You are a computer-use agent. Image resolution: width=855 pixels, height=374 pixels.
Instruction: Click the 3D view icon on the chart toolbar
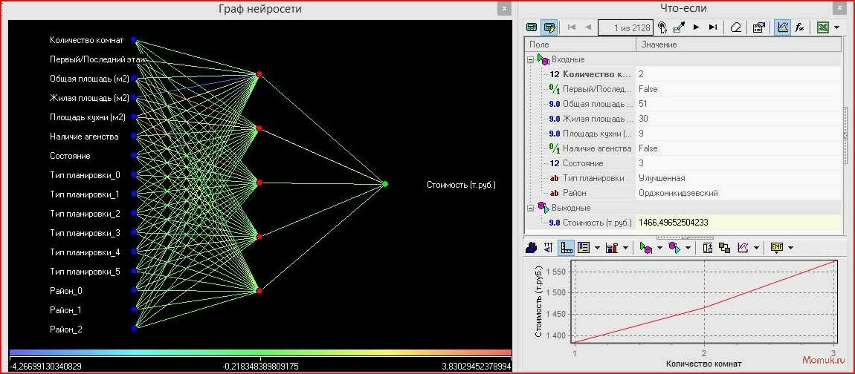pos(531,248)
